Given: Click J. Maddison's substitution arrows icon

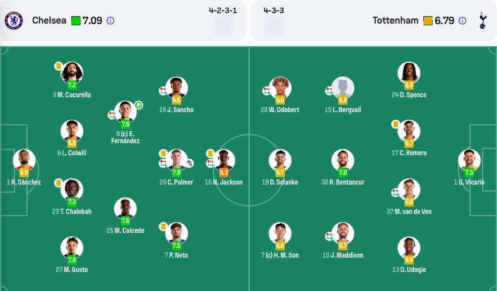Looking at the screenshot, I should point(329,236).
